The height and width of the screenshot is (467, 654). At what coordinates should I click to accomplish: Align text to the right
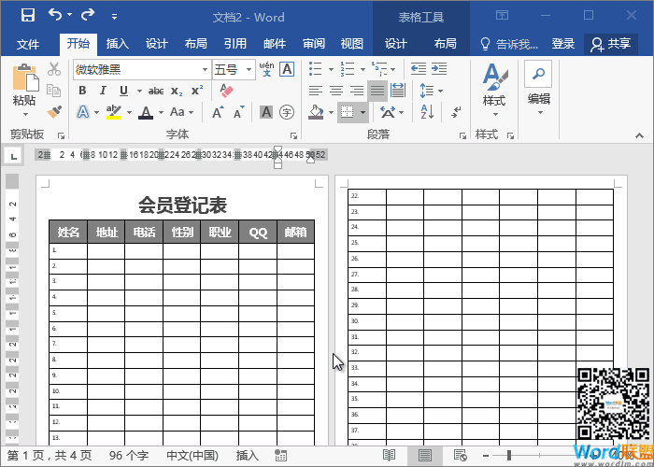[x=357, y=91]
